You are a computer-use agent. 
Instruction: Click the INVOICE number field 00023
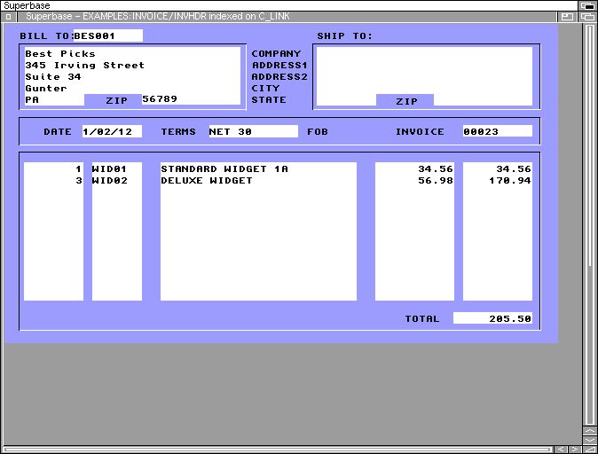click(x=498, y=131)
